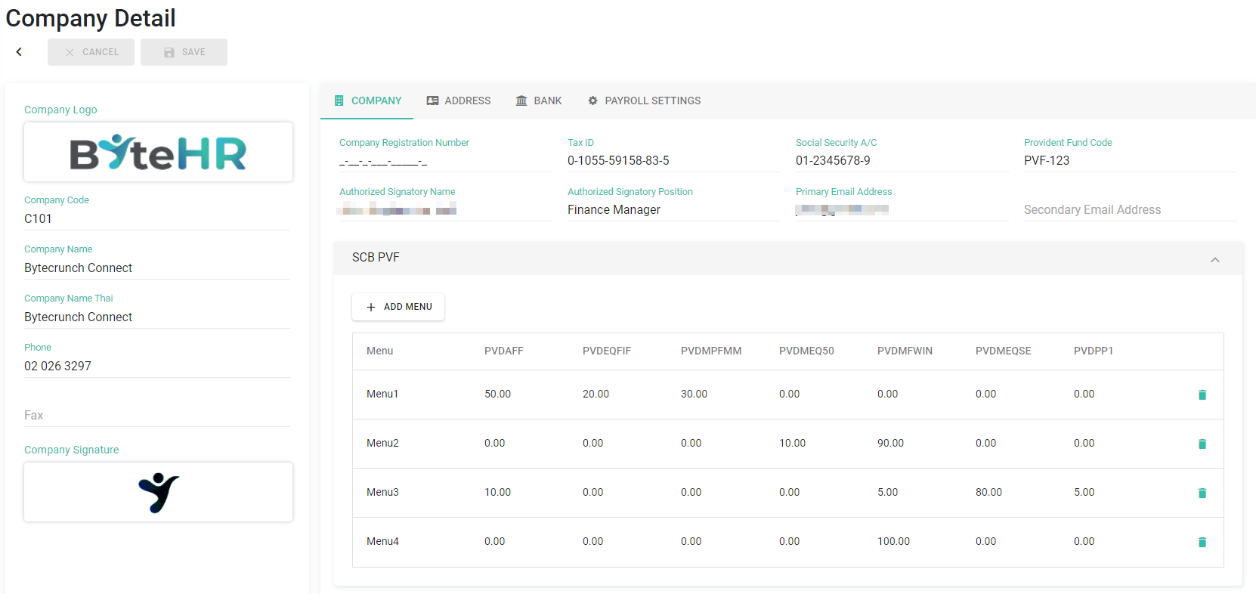Click the Company Detail page heading
This screenshot has width=1256, height=594.
point(91,18)
